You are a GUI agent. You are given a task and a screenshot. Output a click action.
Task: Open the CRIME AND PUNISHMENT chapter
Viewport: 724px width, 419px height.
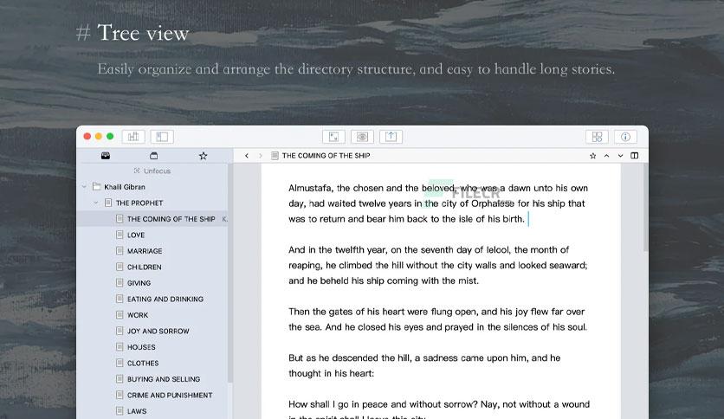pyautogui.click(x=152, y=395)
